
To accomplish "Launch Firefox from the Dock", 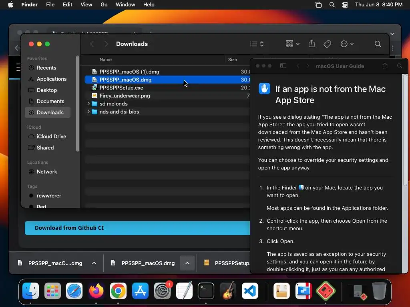I will pyautogui.click(x=96, y=291).
